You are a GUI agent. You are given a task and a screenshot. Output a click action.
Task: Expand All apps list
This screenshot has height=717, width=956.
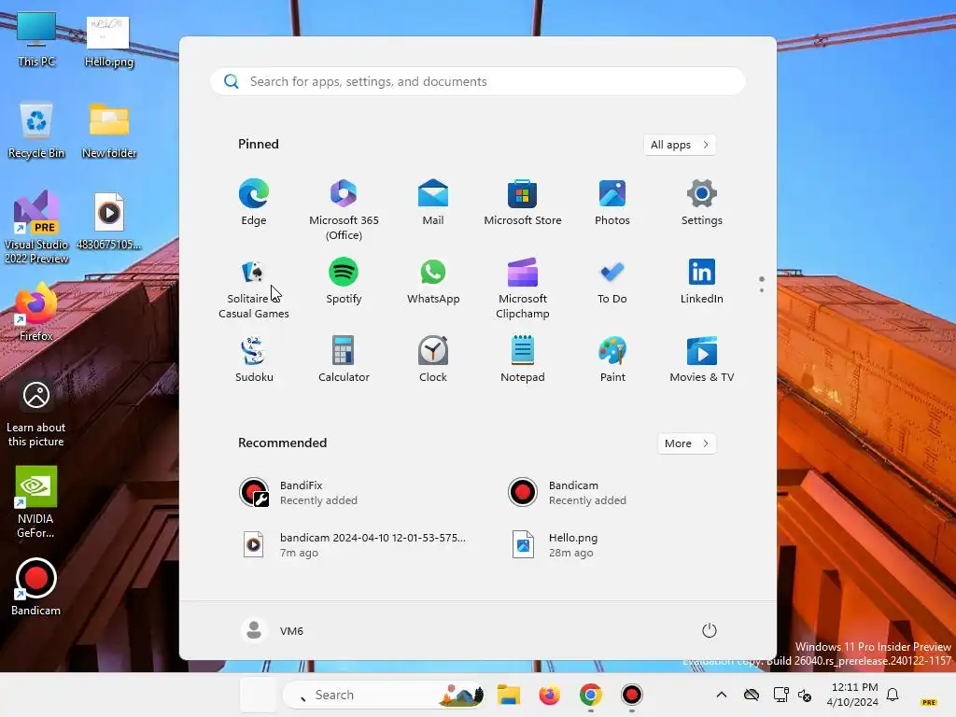(680, 145)
